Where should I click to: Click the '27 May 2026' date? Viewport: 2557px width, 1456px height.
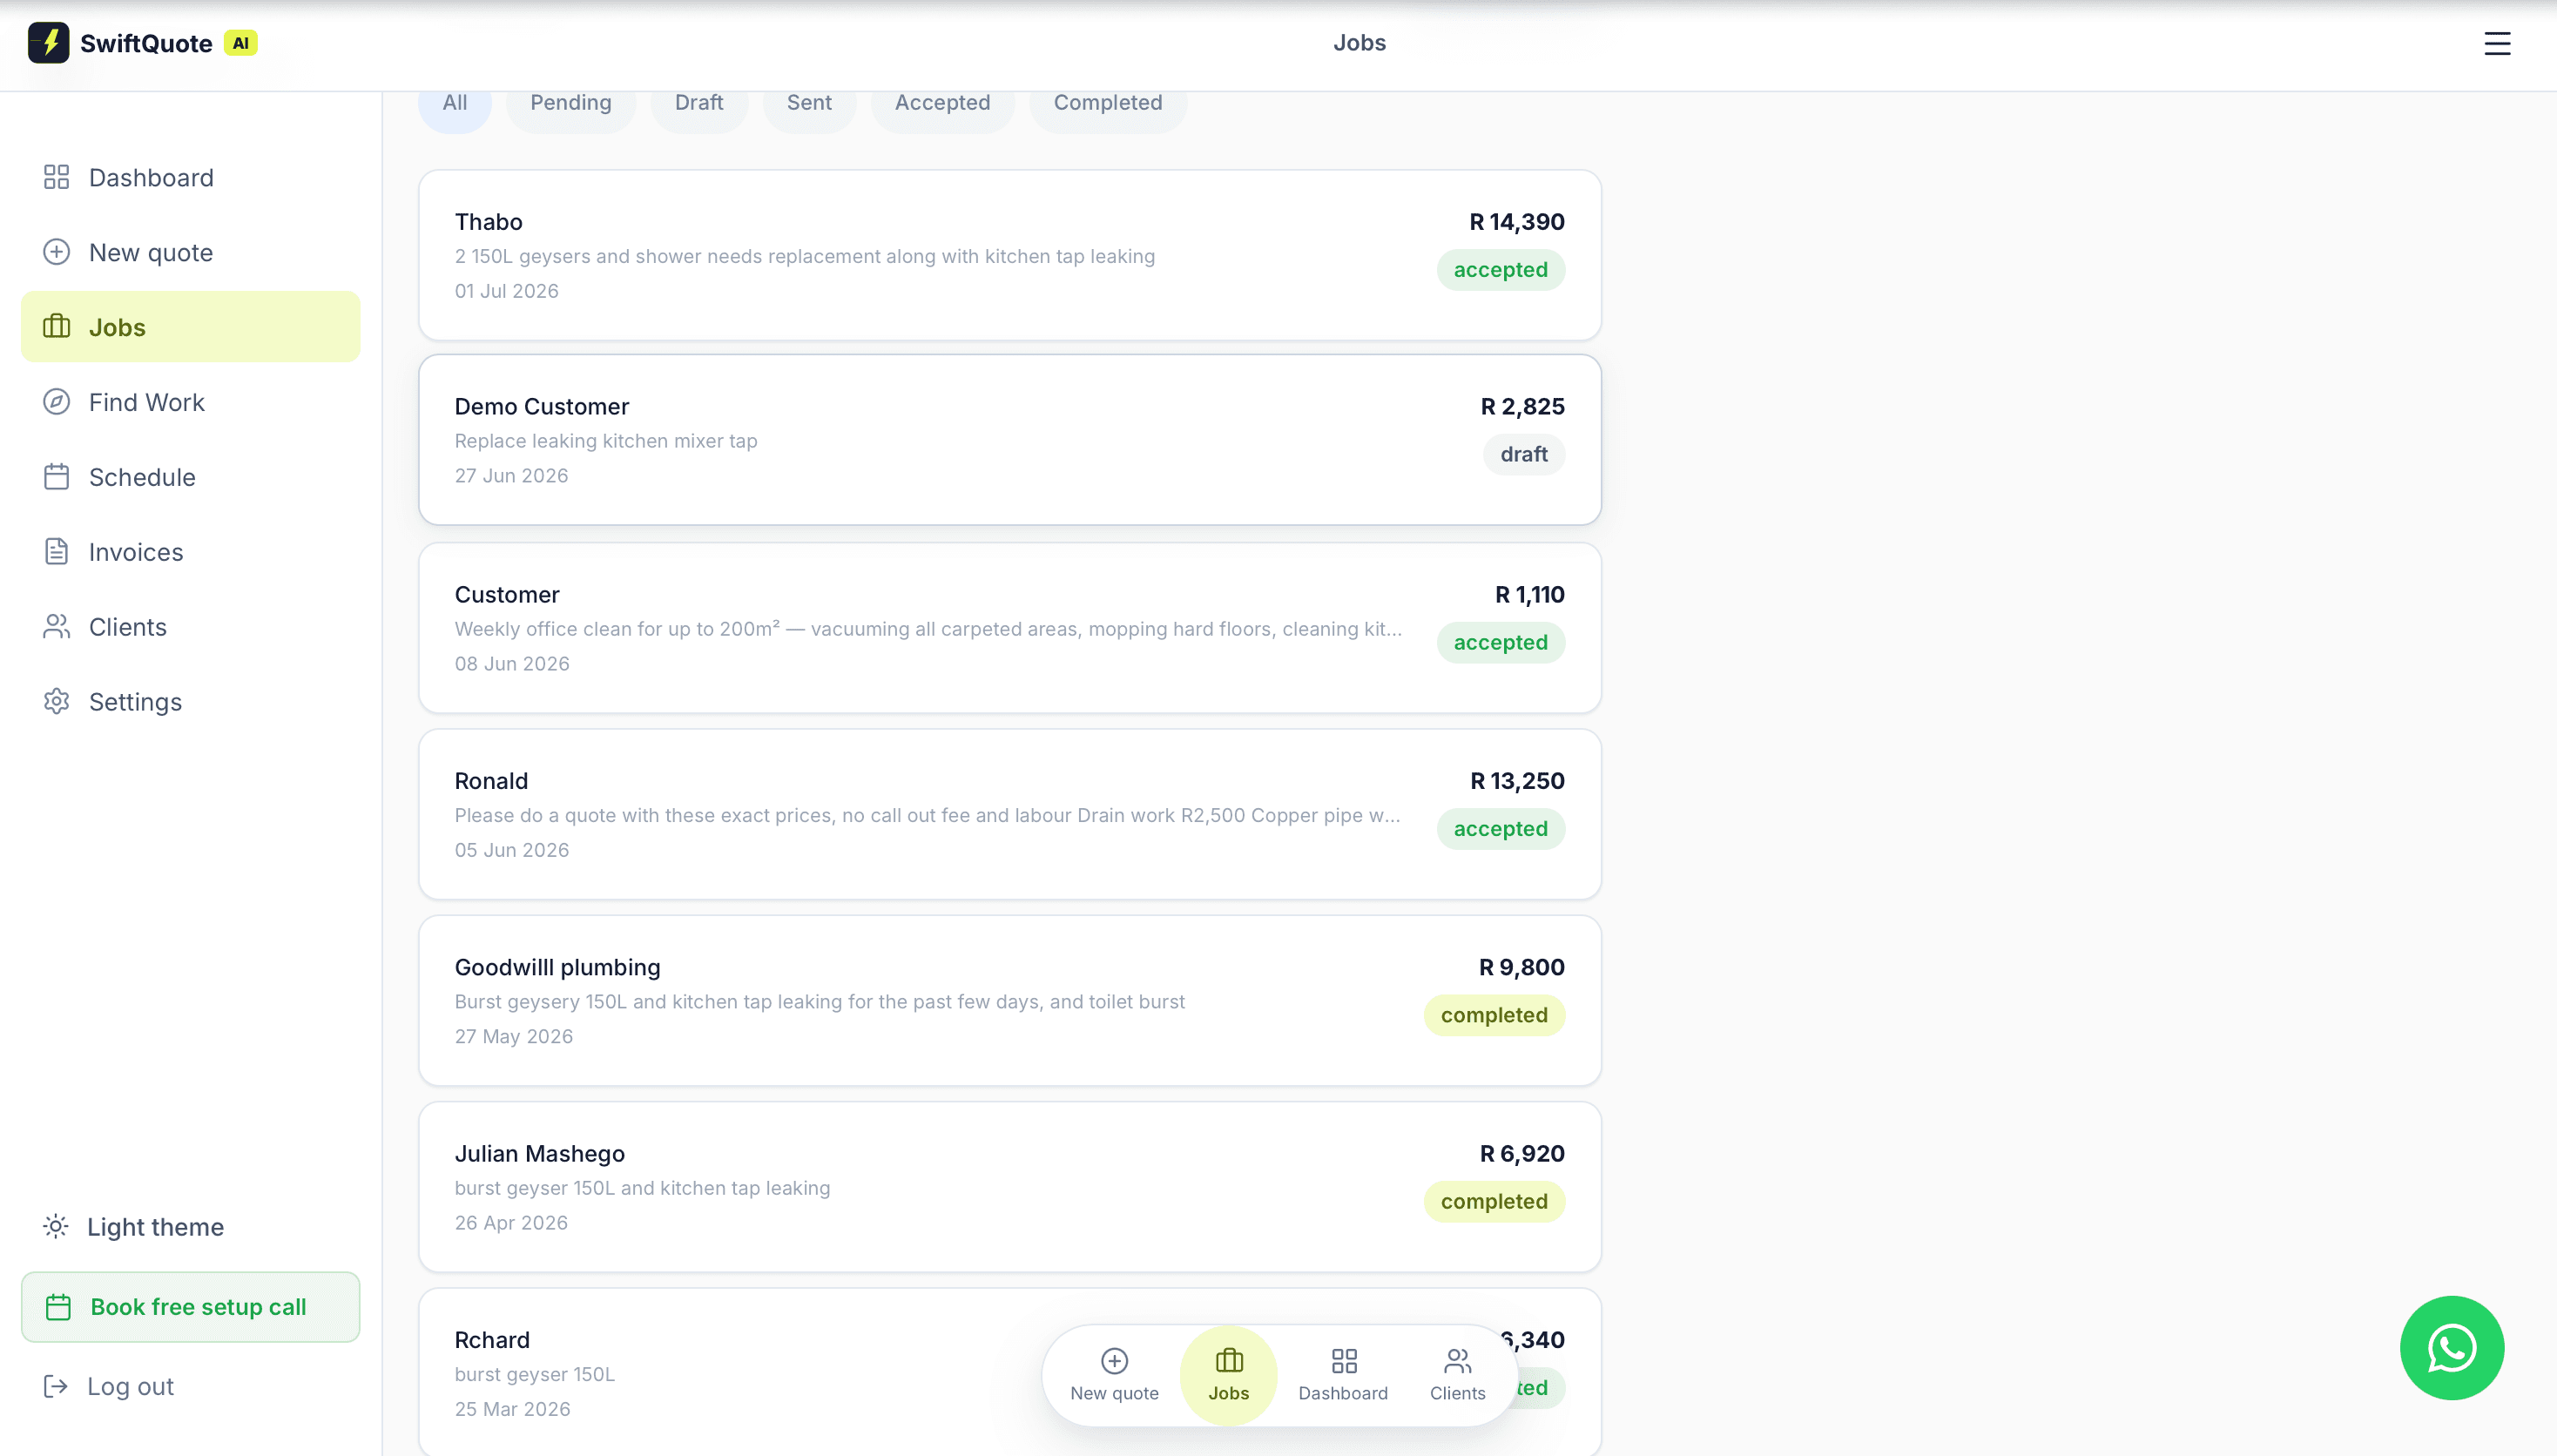point(513,1036)
